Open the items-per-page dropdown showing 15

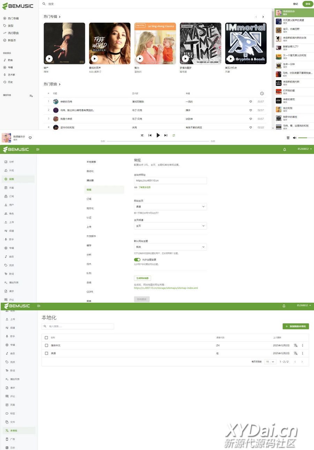click(x=270, y=361)
